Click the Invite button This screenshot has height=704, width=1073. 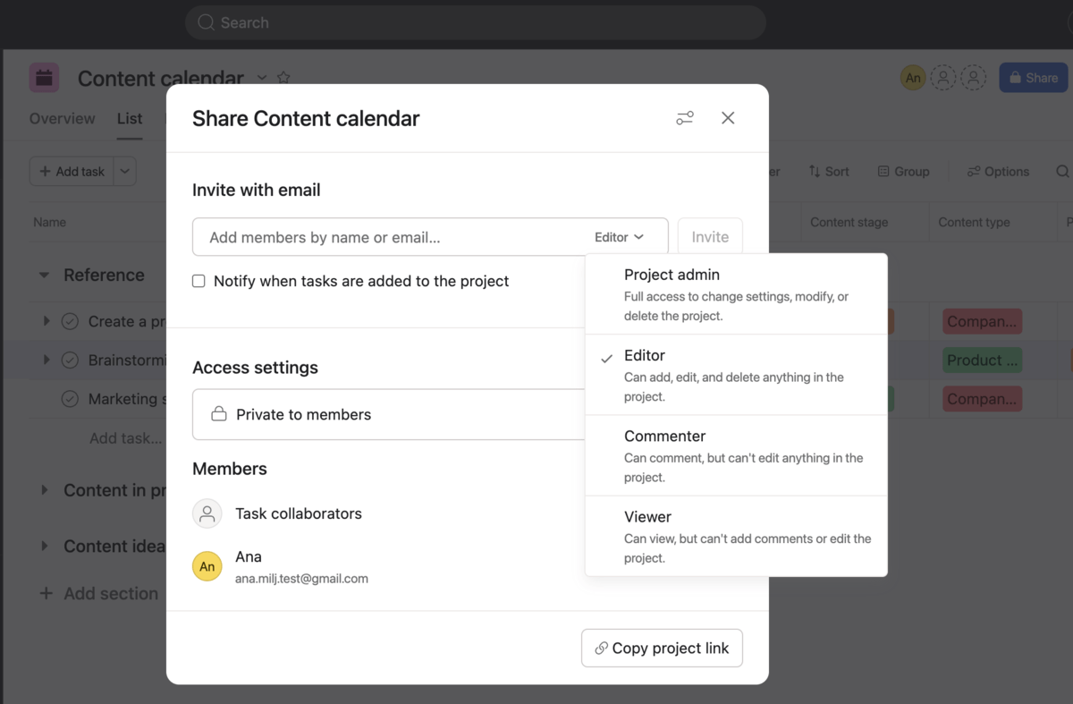tap(709, 237)
